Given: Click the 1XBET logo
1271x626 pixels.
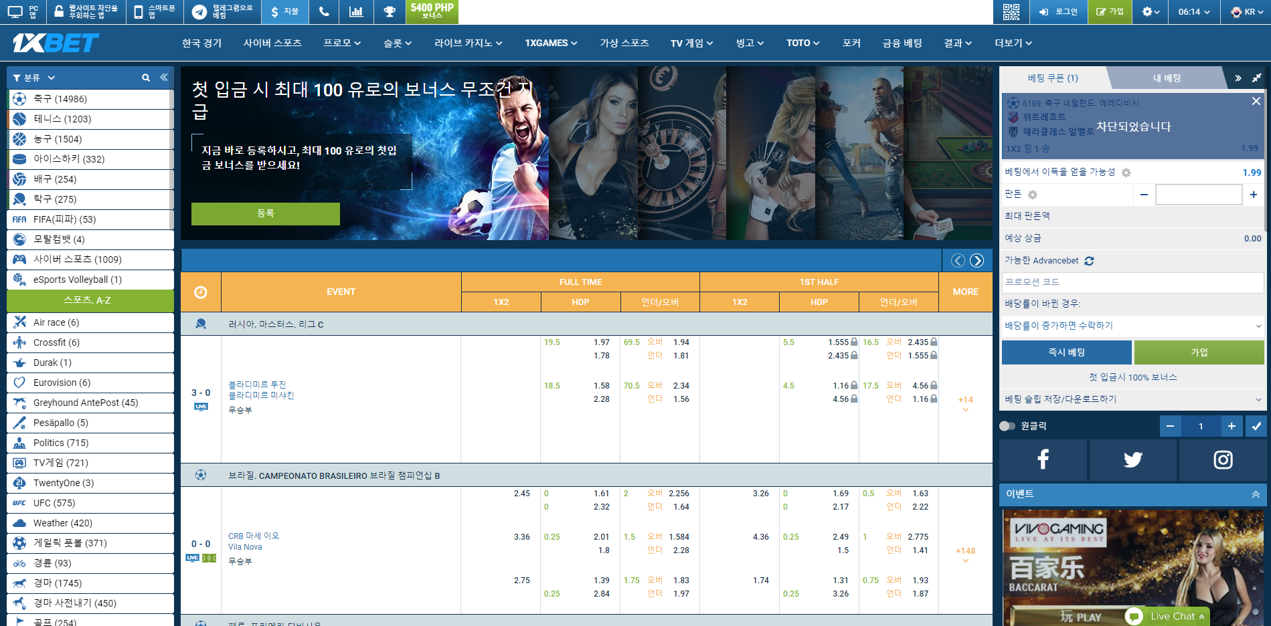Looking at the screenshot, I should tap(56, 43).
